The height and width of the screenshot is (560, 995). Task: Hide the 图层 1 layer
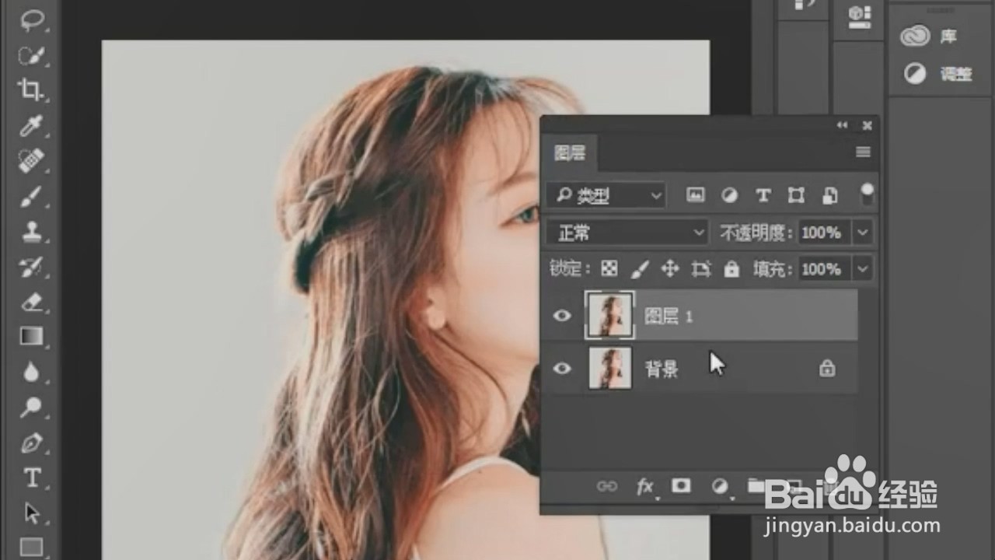[562, 315]
